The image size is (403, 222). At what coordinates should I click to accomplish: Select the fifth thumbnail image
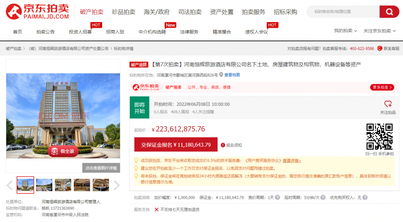coord(101,185)
